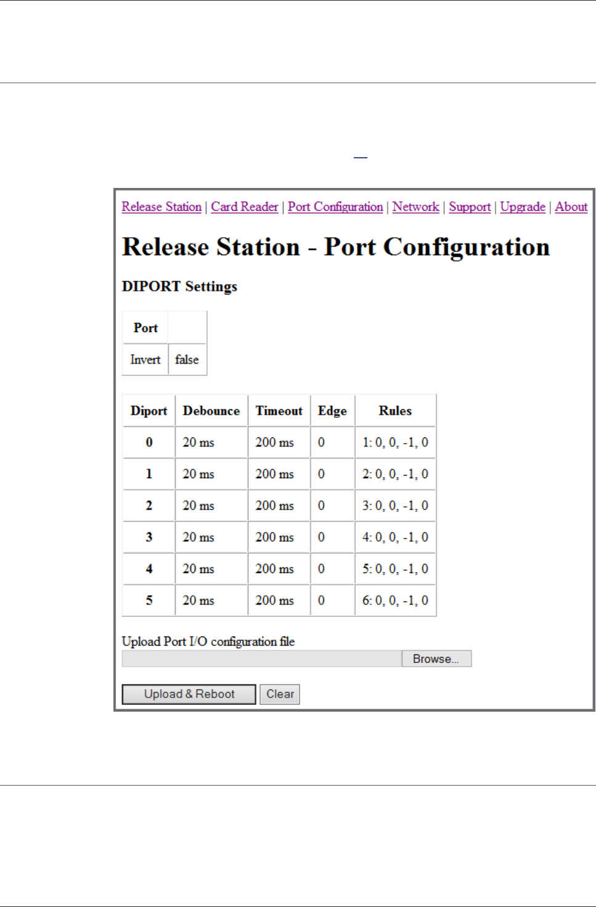The width and height of the screenshot is (596, 907).
Task: Click the Diport 3 row number
Action: (149, 537)
